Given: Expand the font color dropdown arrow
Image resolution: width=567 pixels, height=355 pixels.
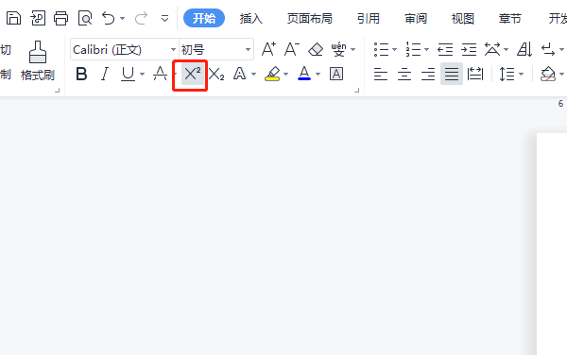Looking at the screenshot, I should pyautogui.click(x=318, y=75).
